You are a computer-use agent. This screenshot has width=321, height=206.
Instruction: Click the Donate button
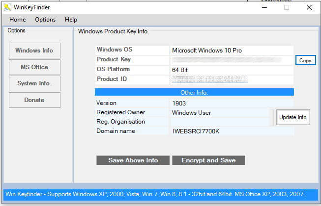point(34,100)
